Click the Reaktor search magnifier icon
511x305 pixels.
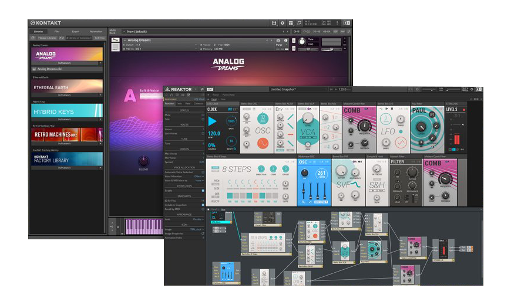pos(202,89)
